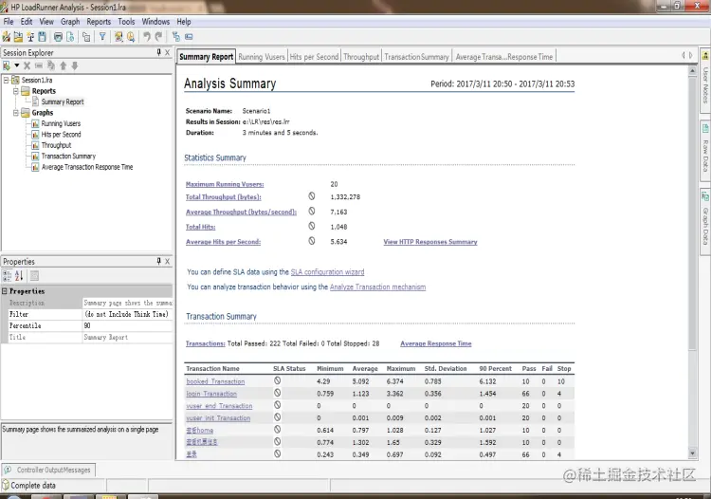
Task: Click the Undo arrow icon
Action: pyautogui.click(x=147, y=37)
